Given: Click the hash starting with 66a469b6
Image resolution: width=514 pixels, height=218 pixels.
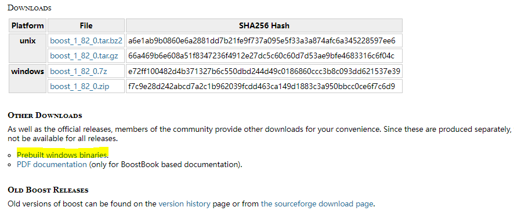Looking at the screenshot, I should pyautogui.click(x=261, y=56).
